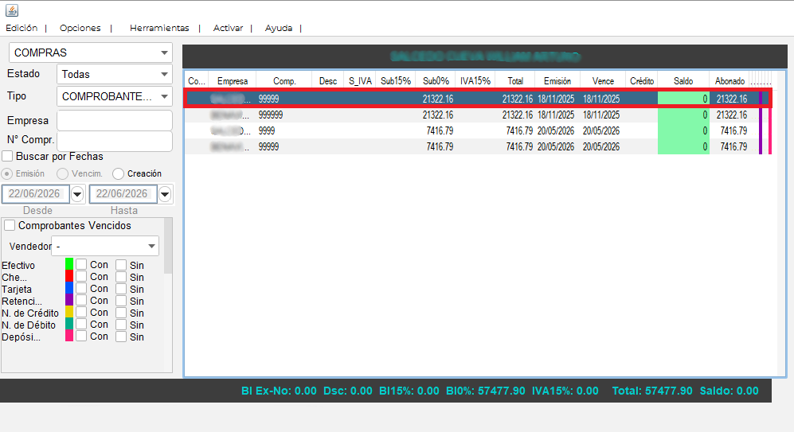The height and width of the screenshot is (432, 794).
Task: Check the Efectivo Con checkbox
Action: [x=81, y=265]
